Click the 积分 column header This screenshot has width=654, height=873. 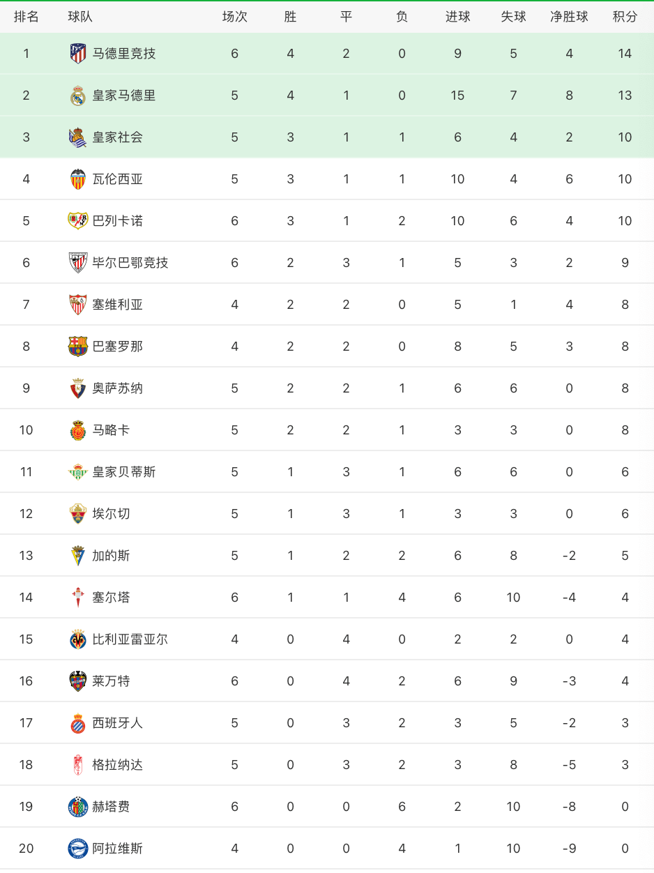pyautogui.click(x=625, y=17)
